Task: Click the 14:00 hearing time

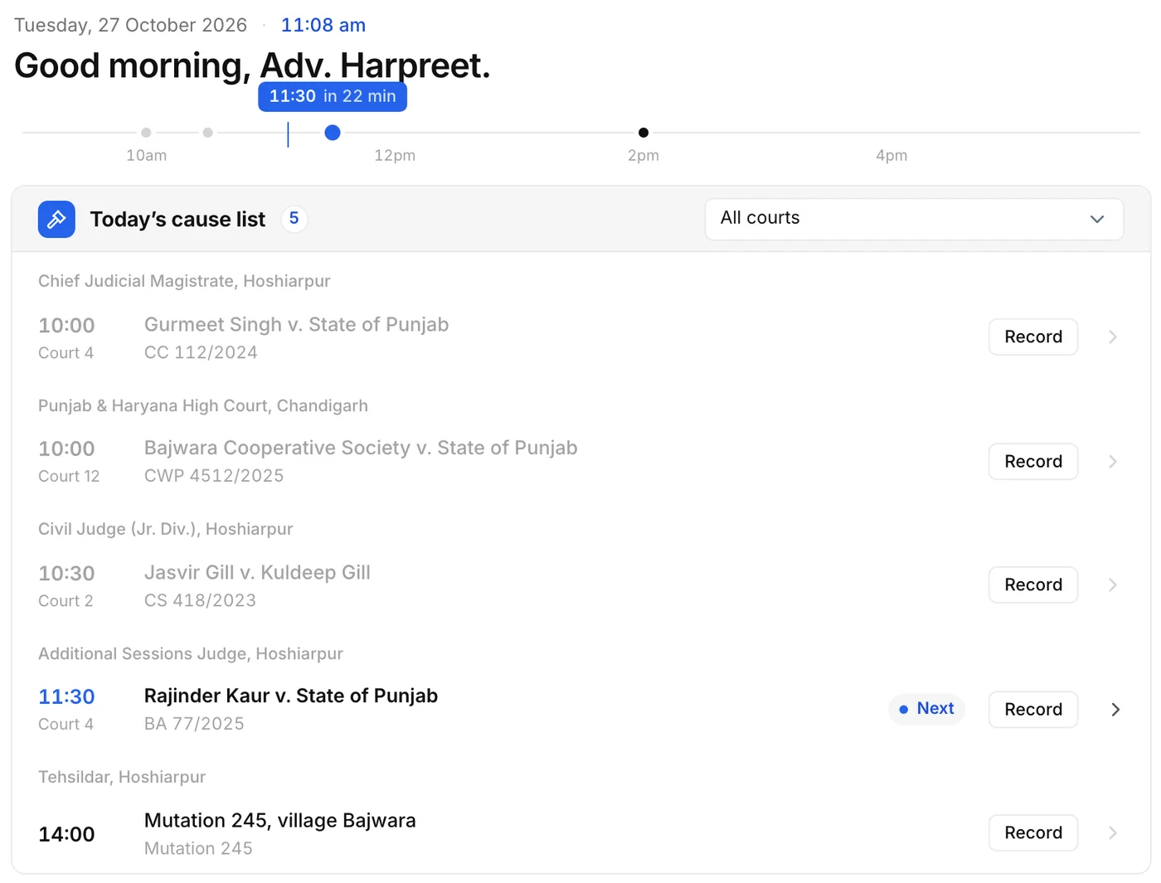Action: pyautogui.click(x=66, y=834)
